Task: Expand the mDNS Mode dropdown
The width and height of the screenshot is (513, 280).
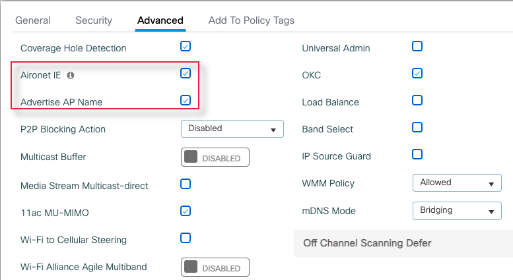Action: [x=456, y=211]
